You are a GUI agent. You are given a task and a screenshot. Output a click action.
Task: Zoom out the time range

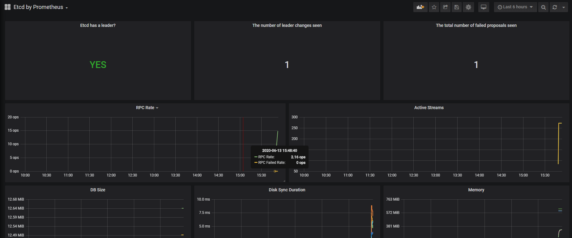(543, 7)
